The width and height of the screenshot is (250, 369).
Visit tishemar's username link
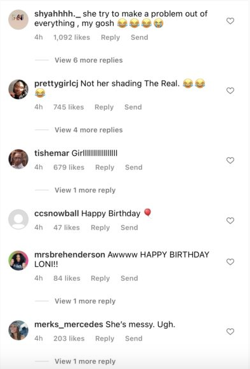click(51, 153)
